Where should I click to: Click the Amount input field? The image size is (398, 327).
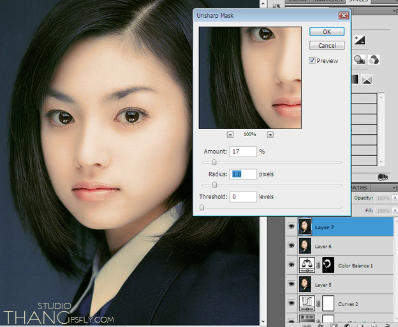(243, 151)
